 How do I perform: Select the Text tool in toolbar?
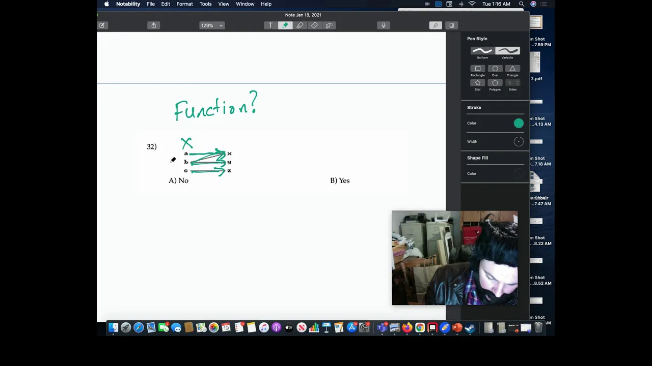270,25
